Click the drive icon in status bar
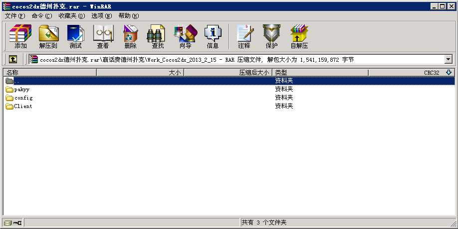 tap(8, 223)
